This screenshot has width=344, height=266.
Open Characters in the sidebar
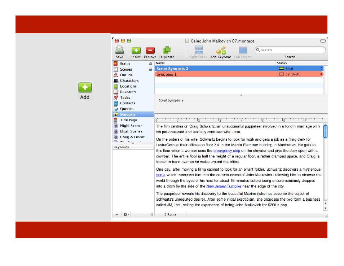point(133,80)
